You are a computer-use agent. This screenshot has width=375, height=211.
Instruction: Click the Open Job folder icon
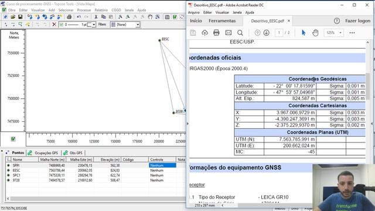coord(13,17)
